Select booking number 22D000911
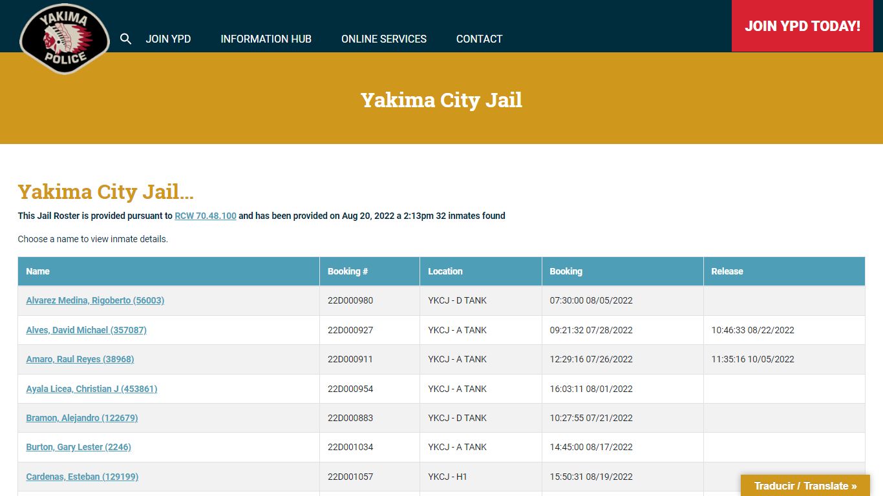Viewport: 883px width, 496px height. coord(350,359)
